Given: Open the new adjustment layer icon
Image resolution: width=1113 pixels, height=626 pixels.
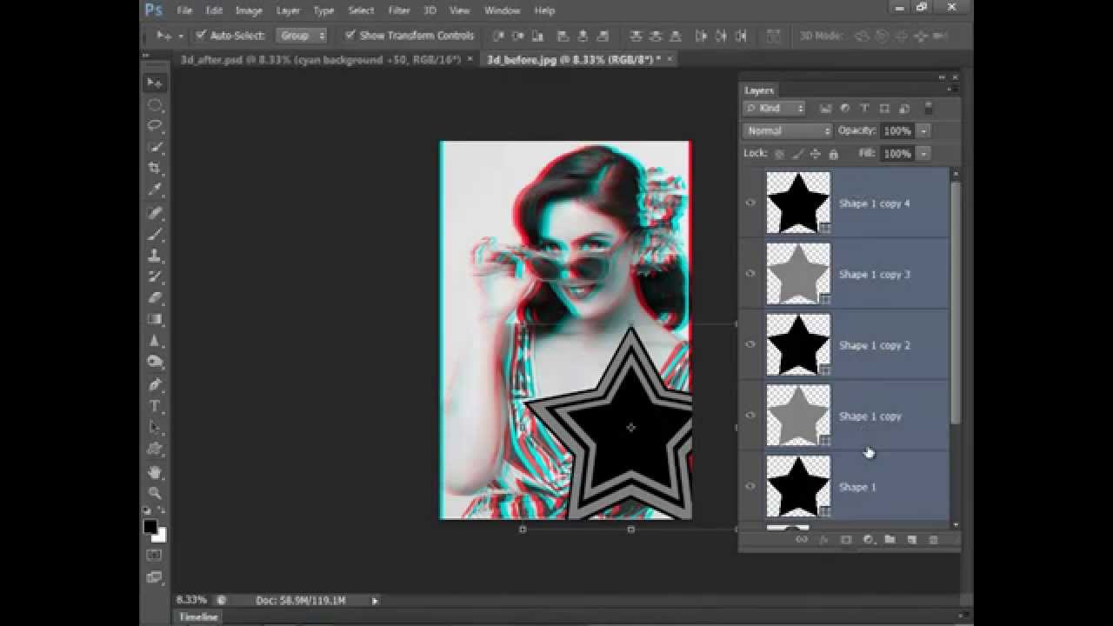Looking at the screenshot, I should (x=867, y=539).
